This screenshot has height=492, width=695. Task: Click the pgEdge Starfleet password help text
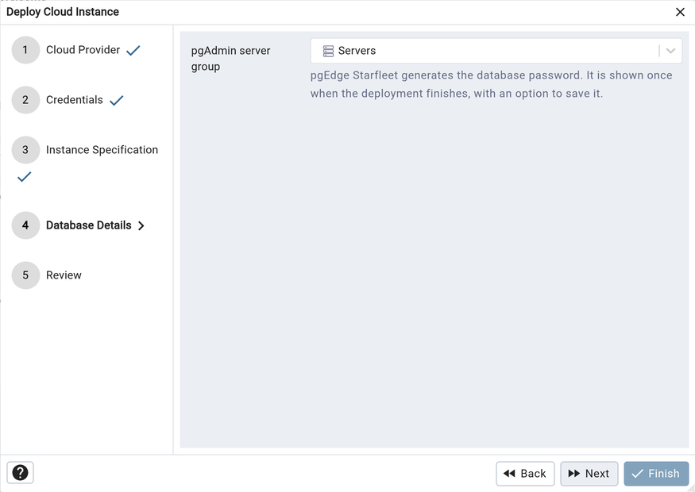point(491,84)
